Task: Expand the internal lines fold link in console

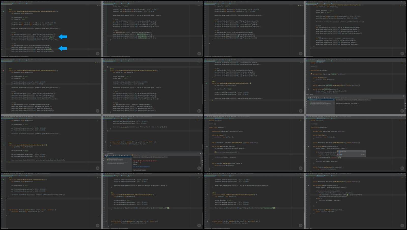Action: (x=139, y=170)
